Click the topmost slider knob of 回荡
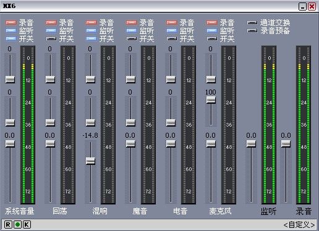The image size is (319, 231). [50, 79]
